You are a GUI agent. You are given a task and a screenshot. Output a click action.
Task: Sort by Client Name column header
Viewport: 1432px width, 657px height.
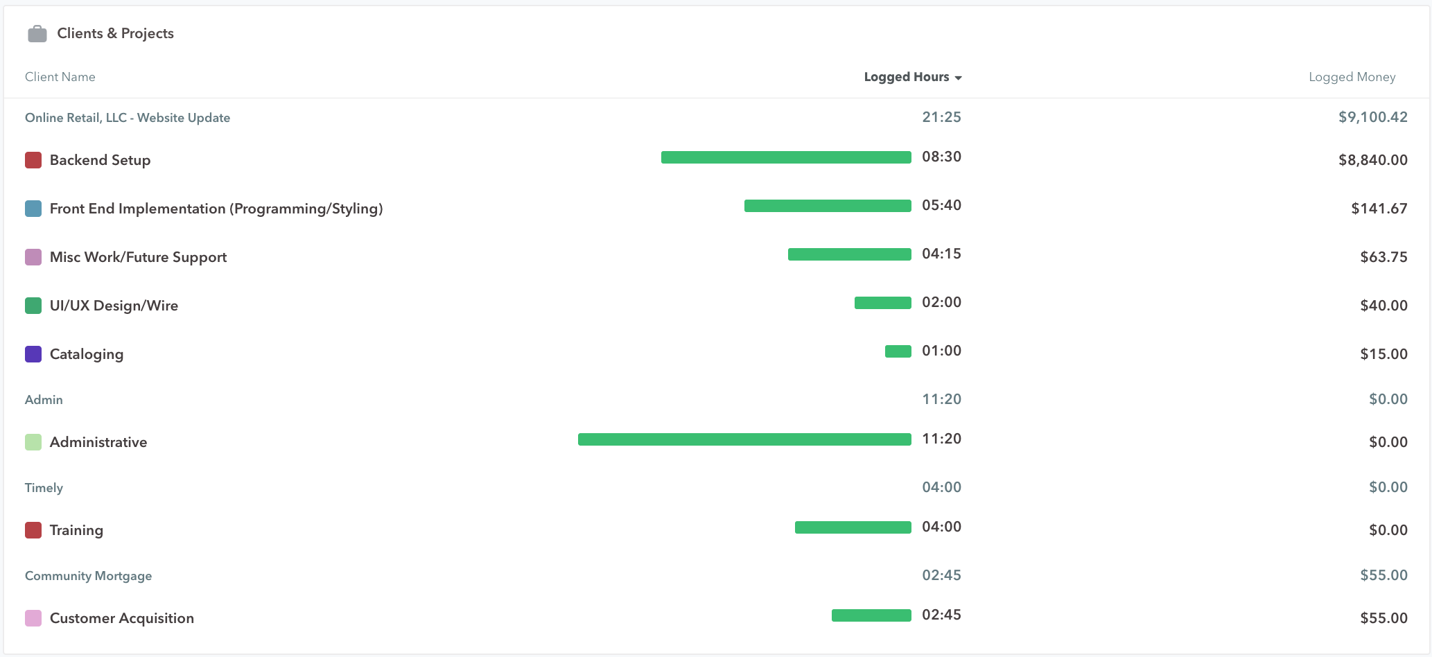(x=60, y=77)
